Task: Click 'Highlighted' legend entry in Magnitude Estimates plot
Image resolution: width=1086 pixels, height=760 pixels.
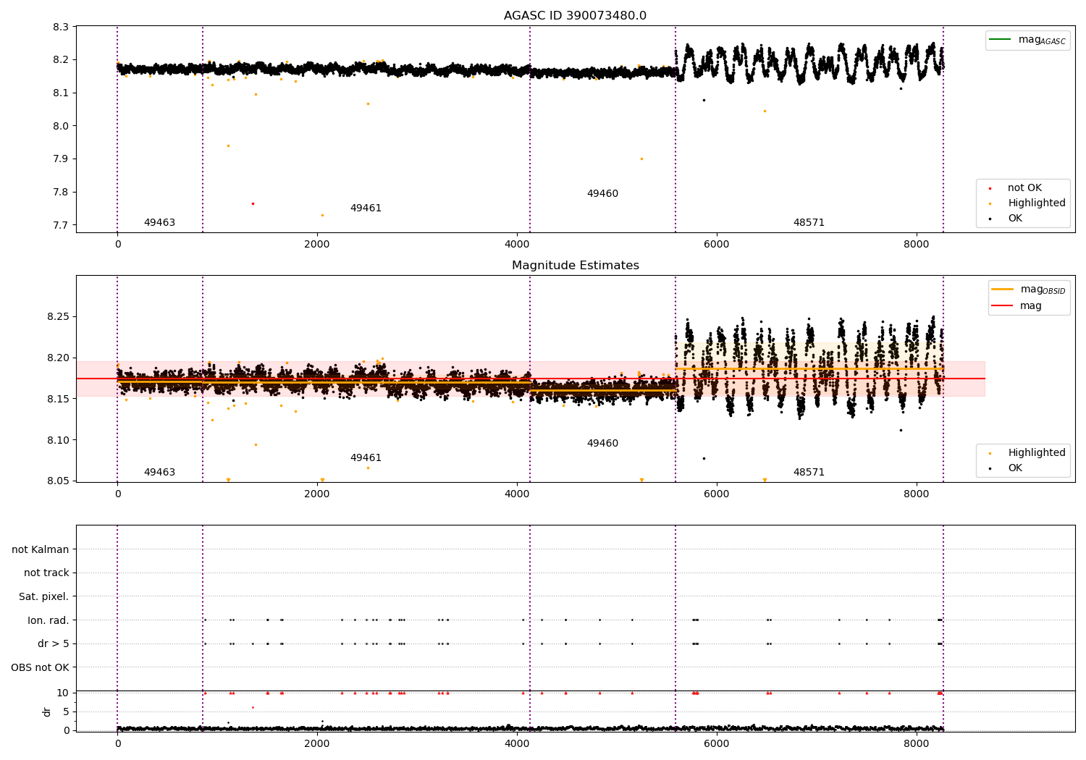Action: [1036, 453]
